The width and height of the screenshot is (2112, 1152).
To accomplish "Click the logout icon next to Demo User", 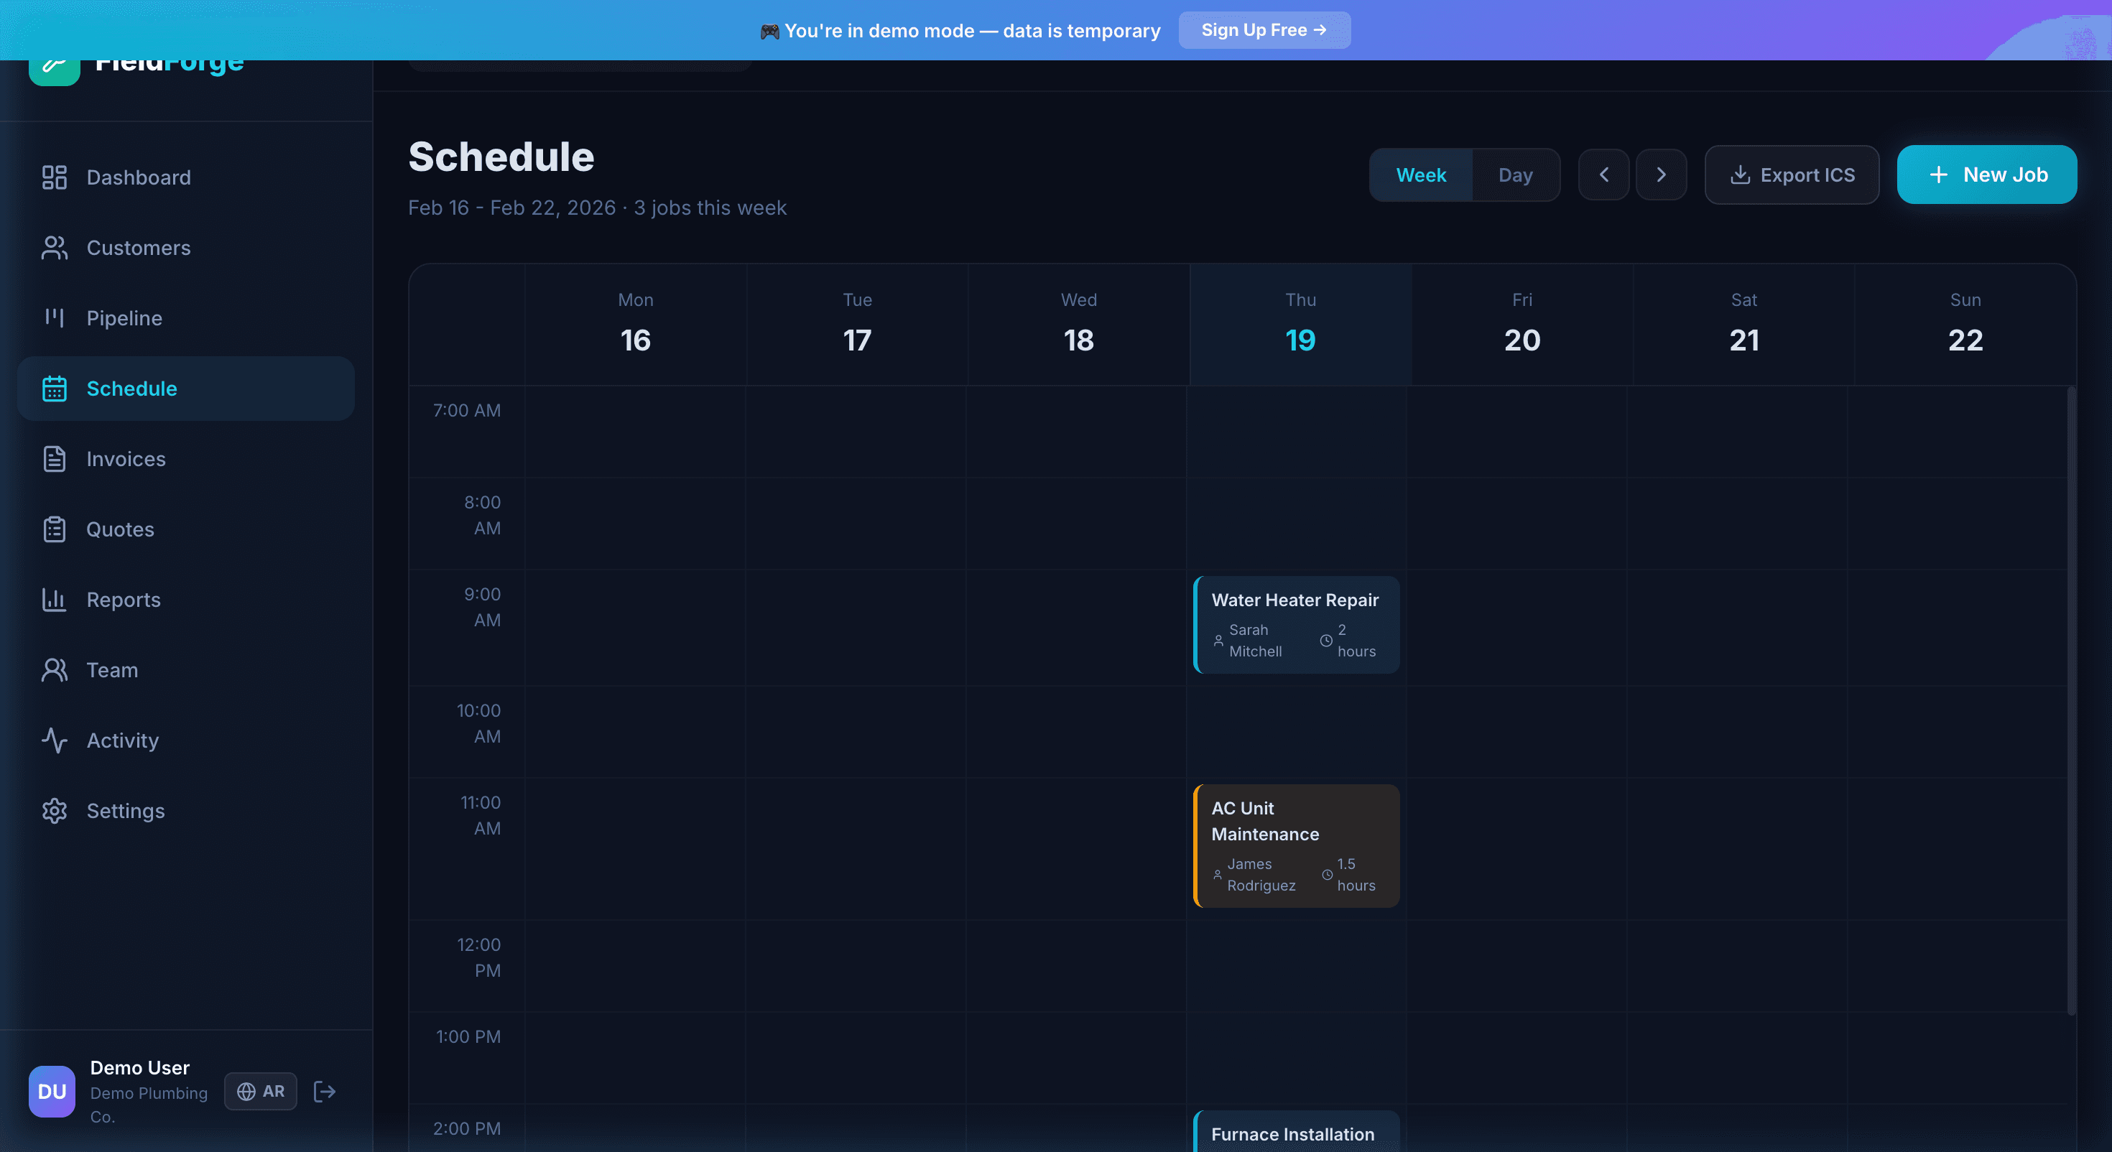I will [x=324, y=1092].
